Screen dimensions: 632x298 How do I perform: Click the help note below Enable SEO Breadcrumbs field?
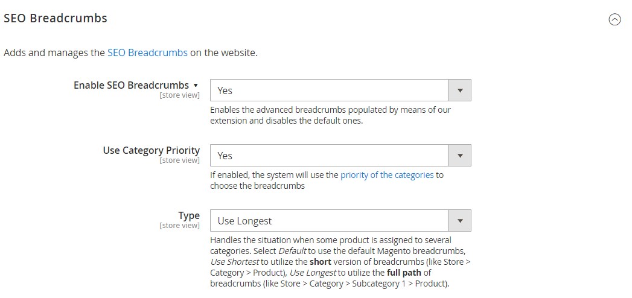(x=330, y=115)
